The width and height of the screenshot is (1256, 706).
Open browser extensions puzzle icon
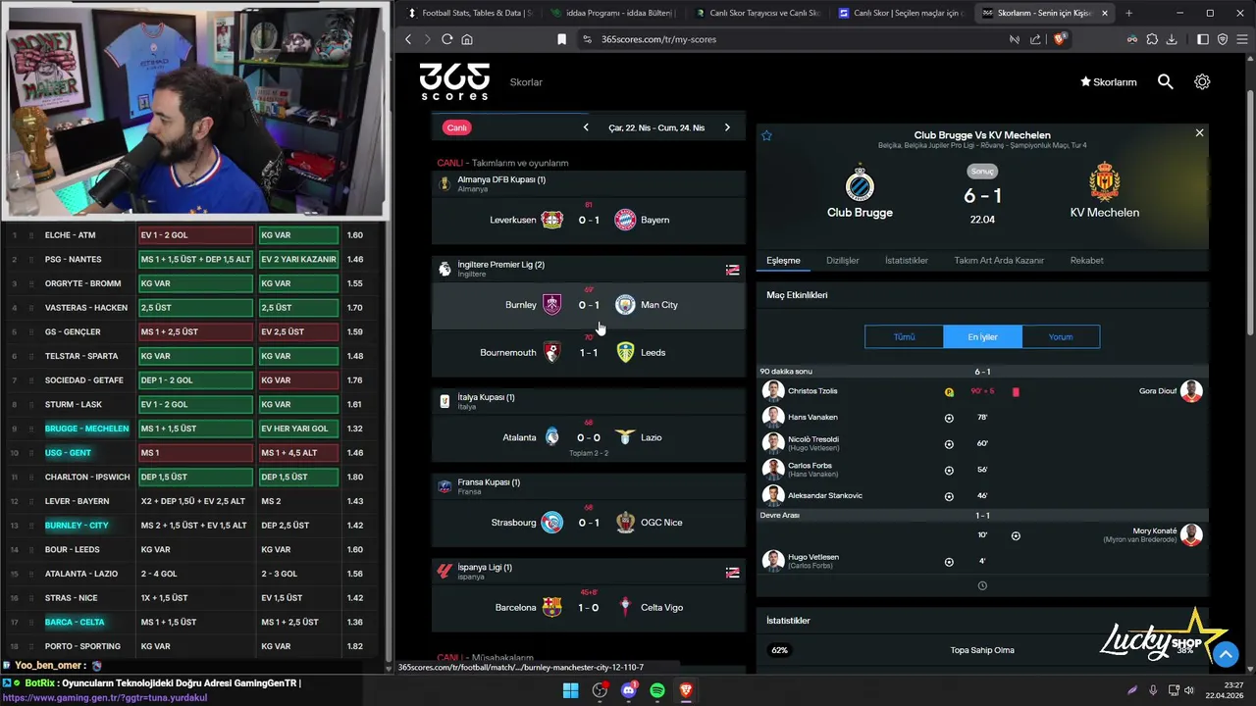[1152, 39]
